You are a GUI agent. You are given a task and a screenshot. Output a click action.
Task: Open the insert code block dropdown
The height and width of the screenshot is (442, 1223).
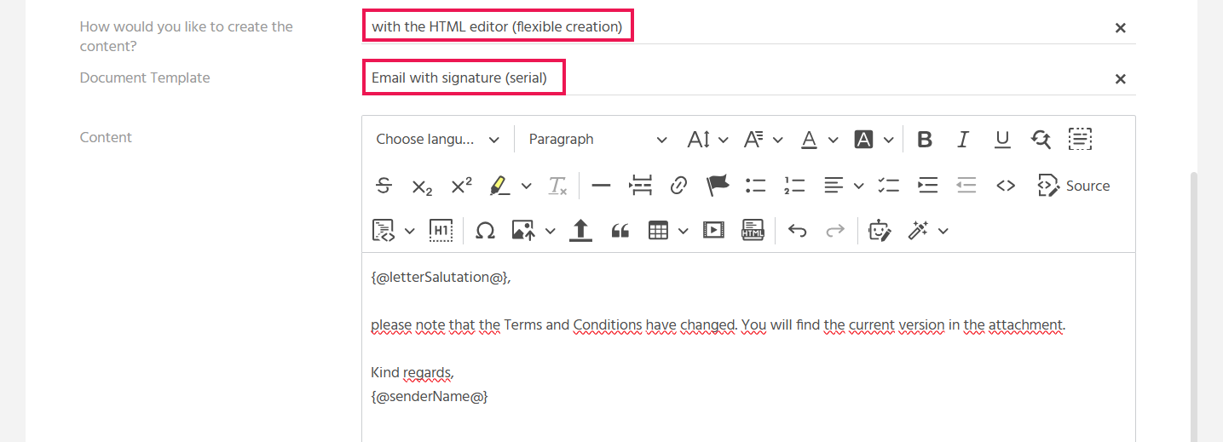pos(394,231)
